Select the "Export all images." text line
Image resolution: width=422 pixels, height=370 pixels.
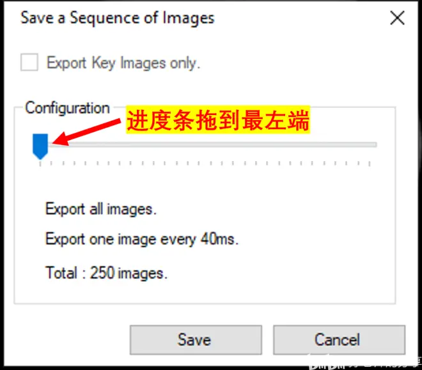click(101, 209)
